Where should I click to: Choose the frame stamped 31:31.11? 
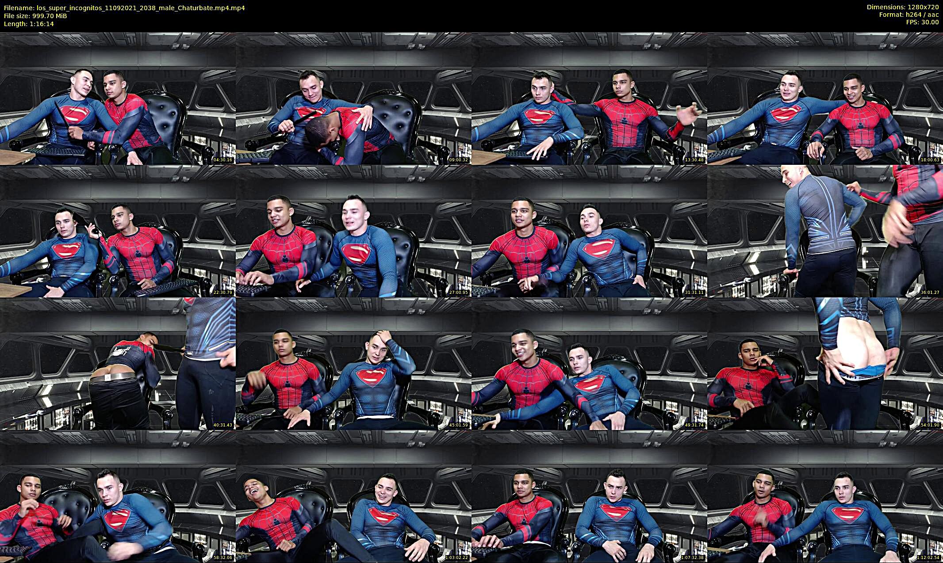tap(589, 231)
